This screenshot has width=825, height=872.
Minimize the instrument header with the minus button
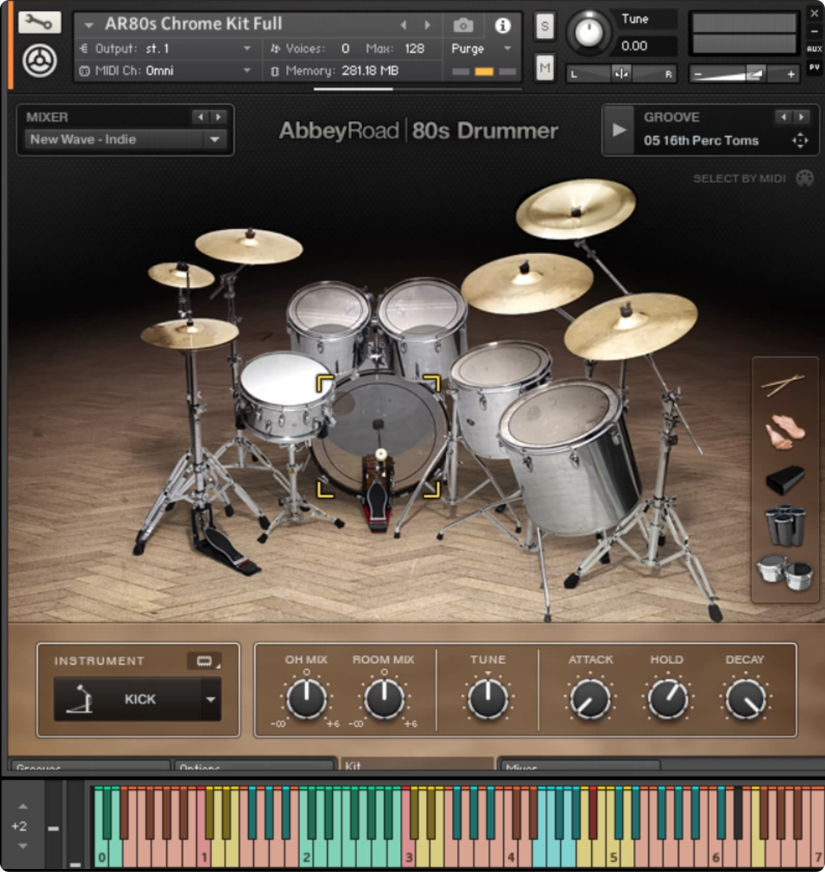815,31
